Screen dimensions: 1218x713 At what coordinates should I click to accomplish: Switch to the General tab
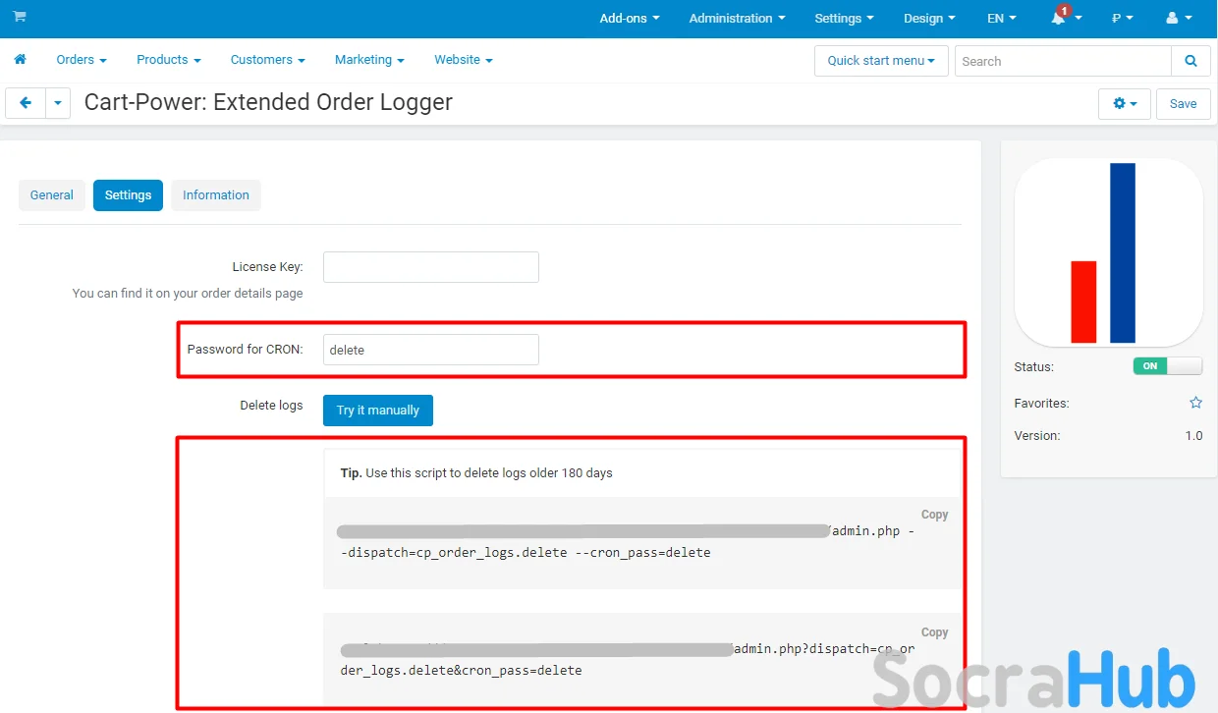[51, 195]
